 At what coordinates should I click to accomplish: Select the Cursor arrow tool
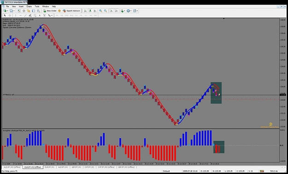5,15
